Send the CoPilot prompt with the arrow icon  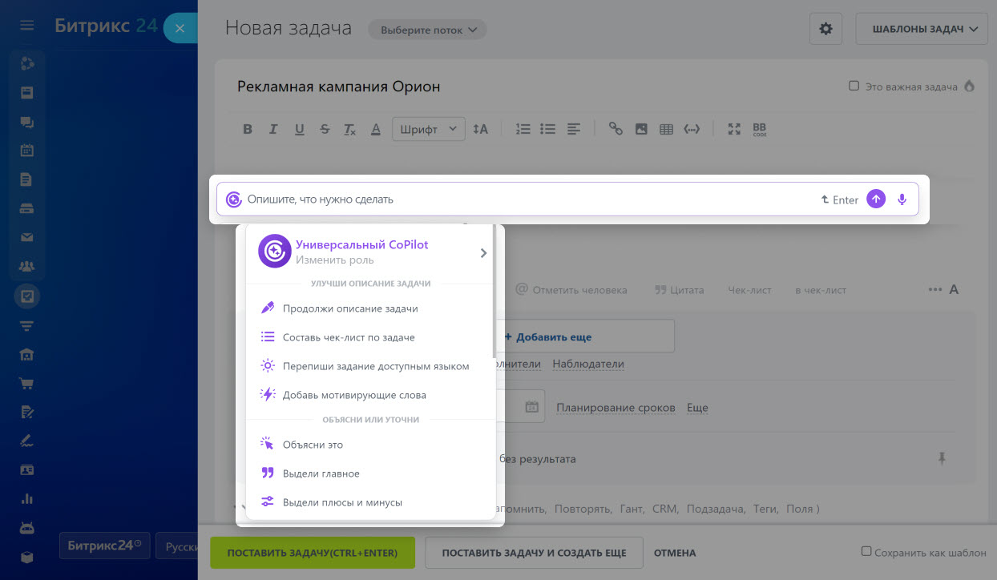pos(876,199)
